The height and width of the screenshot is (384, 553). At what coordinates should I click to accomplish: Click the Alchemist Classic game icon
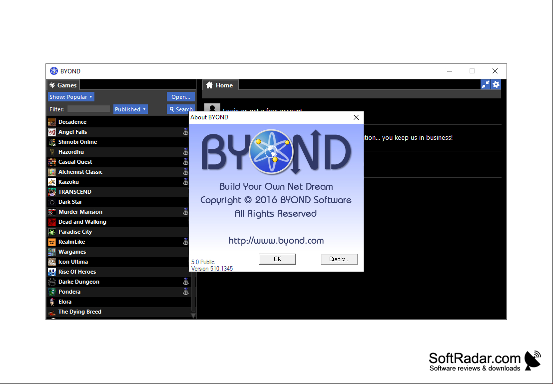pos(52,172)
